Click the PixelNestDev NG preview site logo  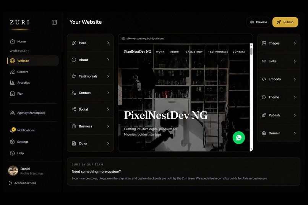pyautogui.click(x=138, y=52)
